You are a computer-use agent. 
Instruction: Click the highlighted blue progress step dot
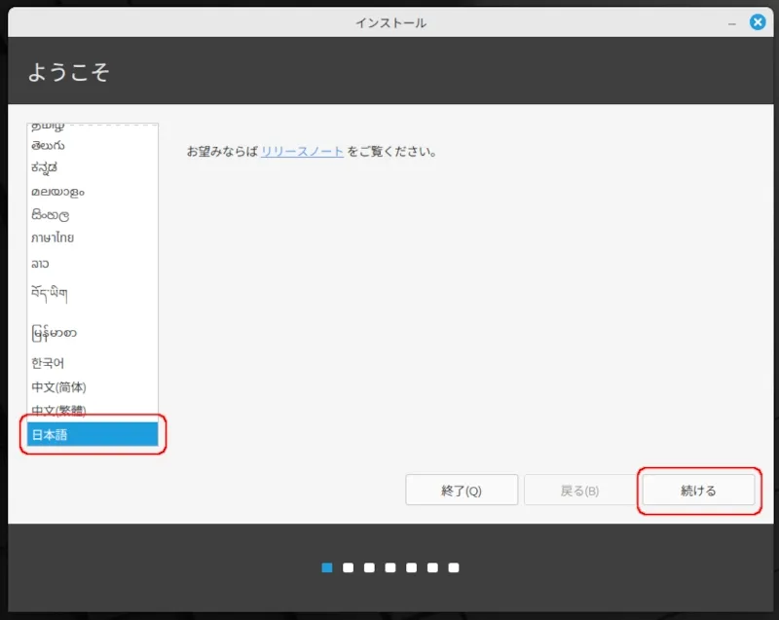(327, 567)
